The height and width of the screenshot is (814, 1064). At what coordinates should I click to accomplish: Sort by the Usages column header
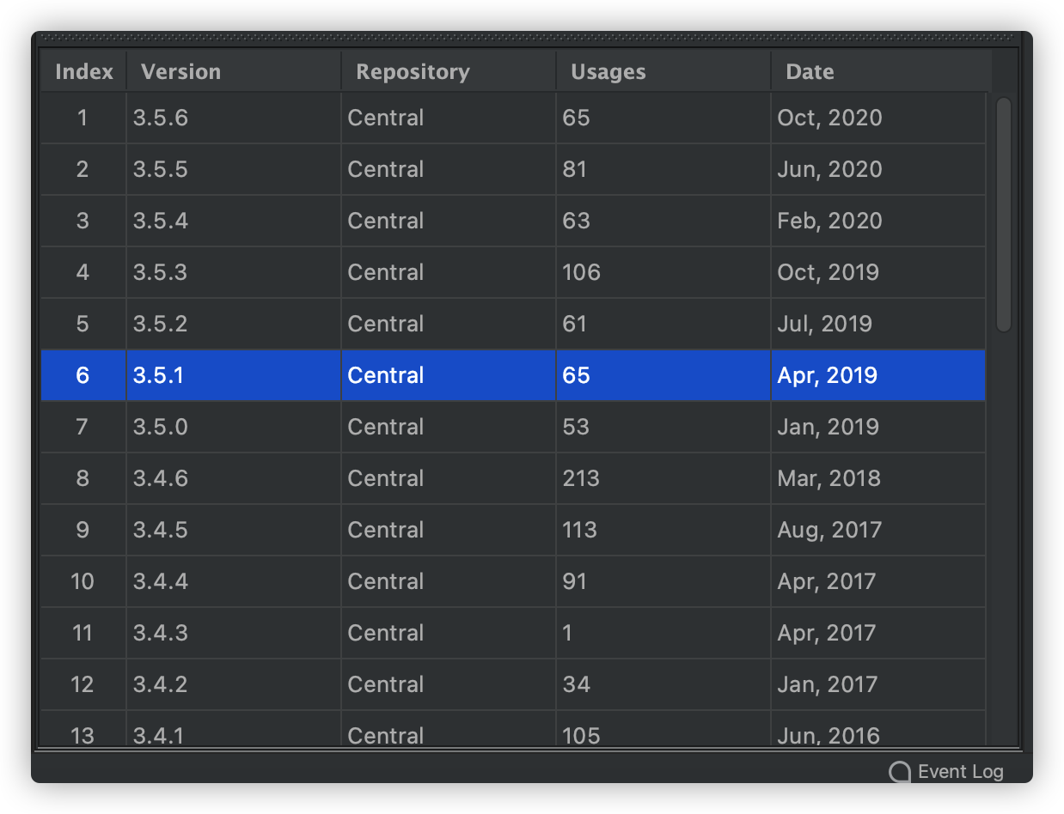point(663,71)
